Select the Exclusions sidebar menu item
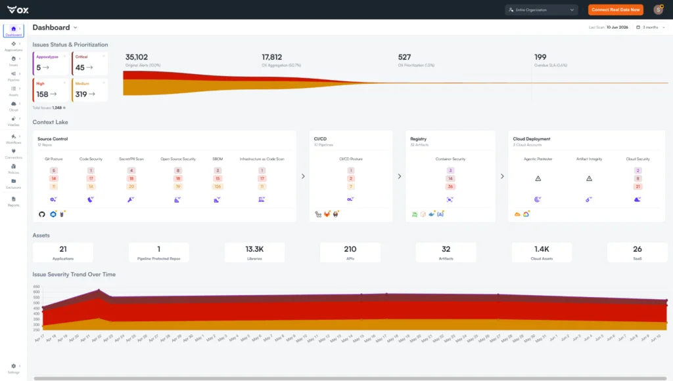 13,184
